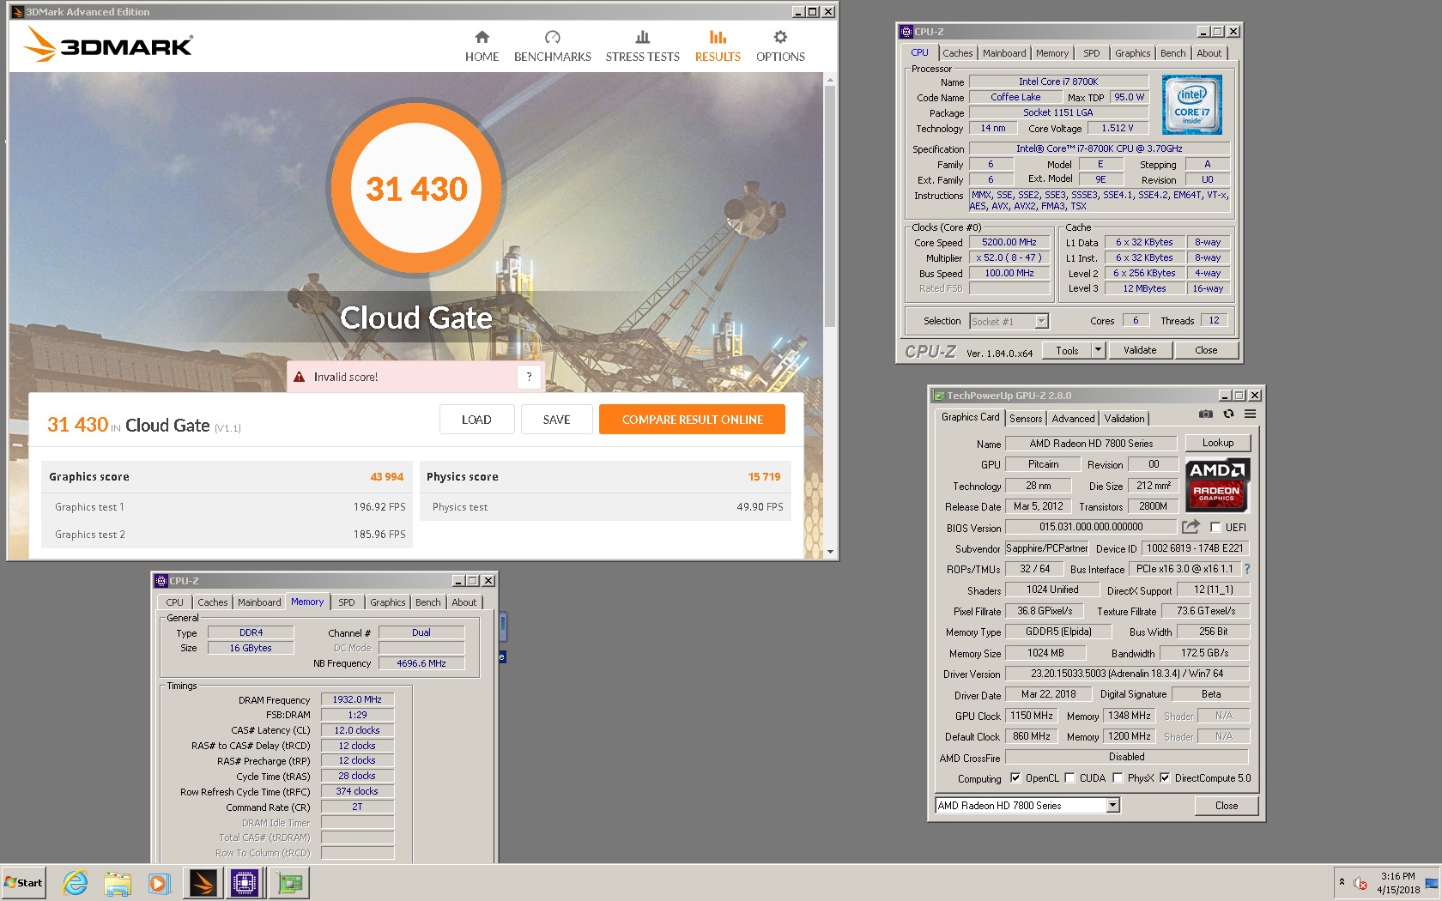
Task: Switch to 3DMark taskbar icon
Action: tap(203, 883)
